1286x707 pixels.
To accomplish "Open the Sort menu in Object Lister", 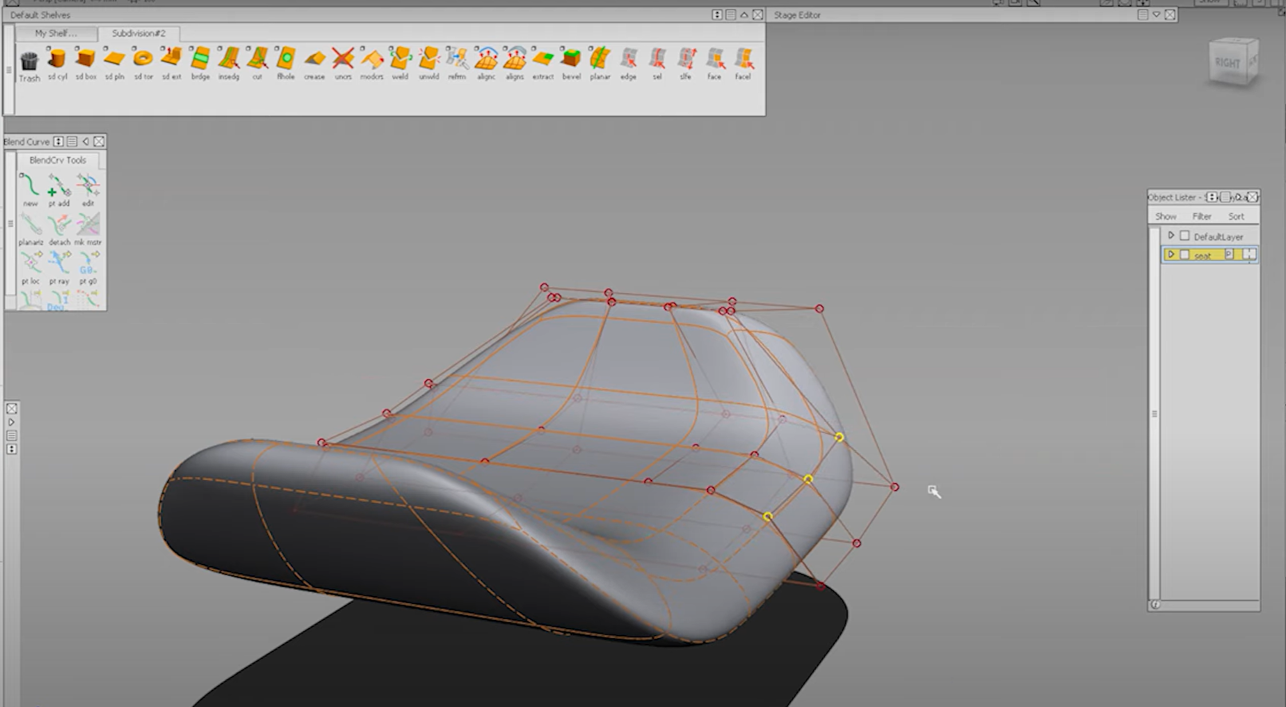I will tap(1236, 216).
